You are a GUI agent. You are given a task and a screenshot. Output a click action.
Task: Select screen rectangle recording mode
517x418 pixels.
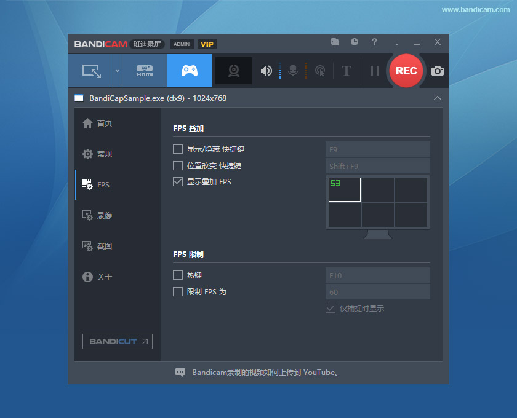(x=90, y=71)
